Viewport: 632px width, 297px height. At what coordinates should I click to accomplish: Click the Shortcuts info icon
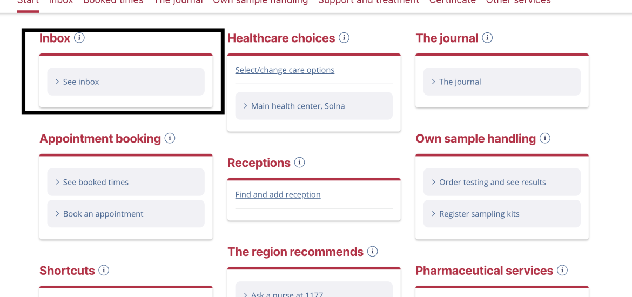click(x=104, y=270)
